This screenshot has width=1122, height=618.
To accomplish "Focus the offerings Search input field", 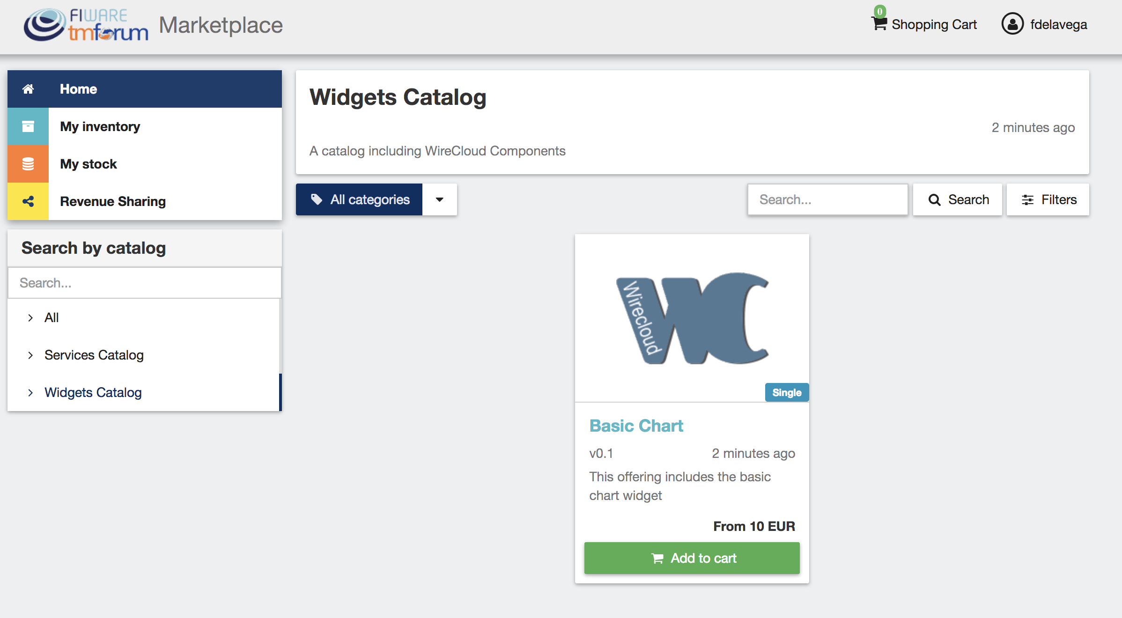I will [x=827, y=199].
